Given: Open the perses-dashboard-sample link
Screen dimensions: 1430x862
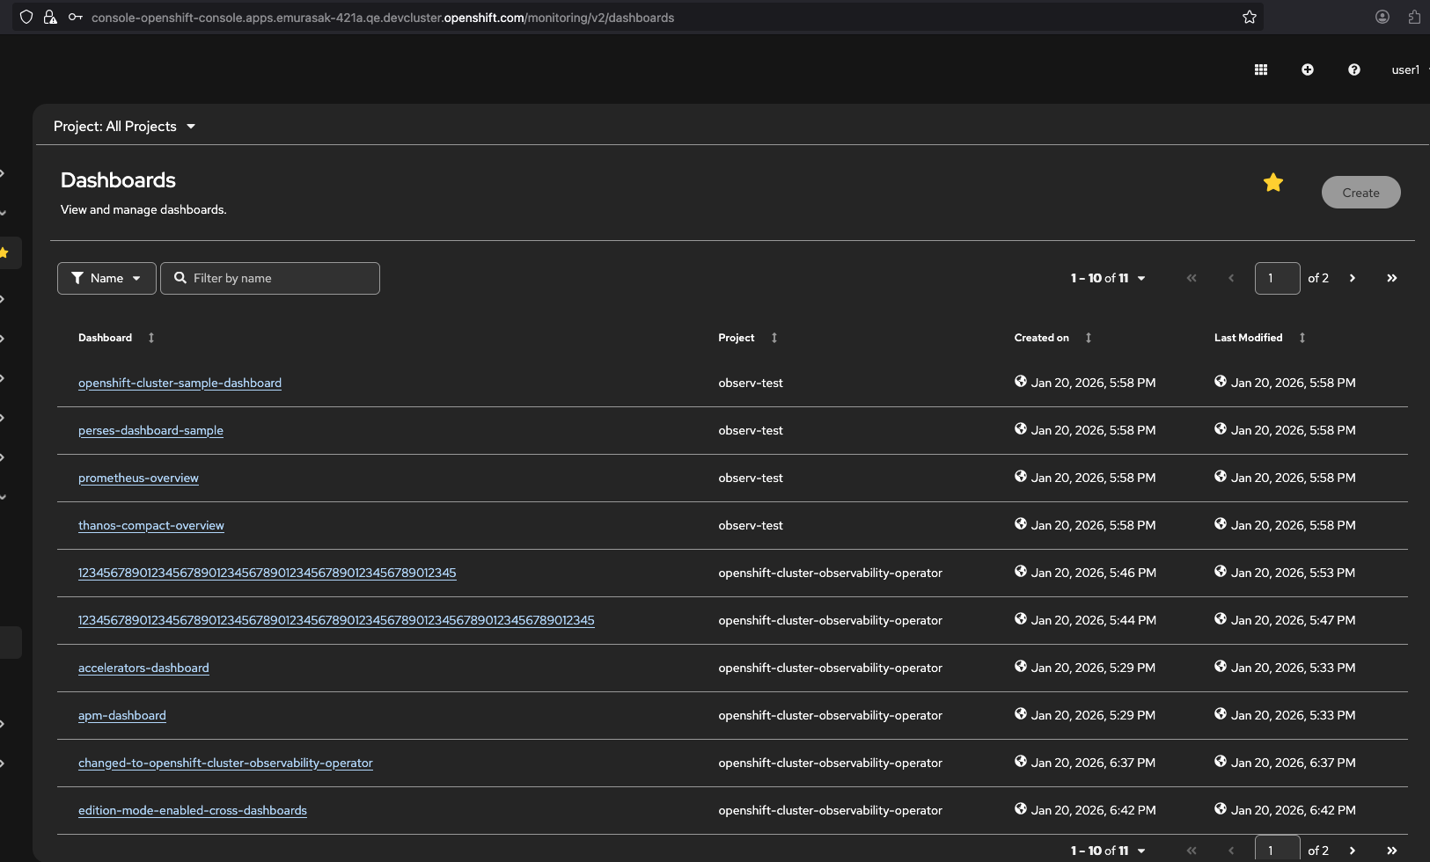Looking at the screenshot, I should click(150, 430).
